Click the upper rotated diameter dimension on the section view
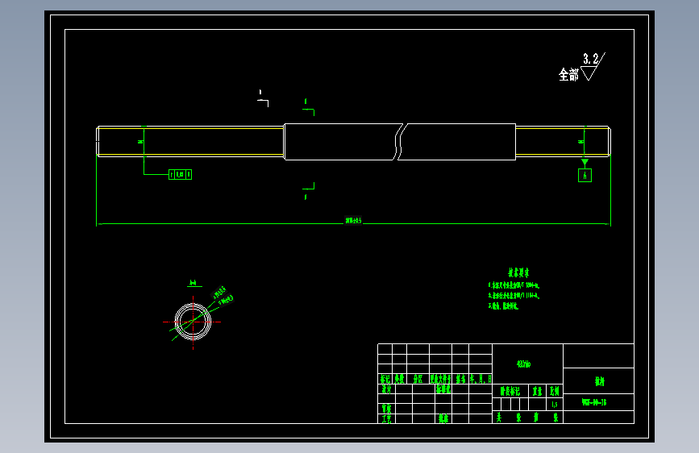699x453 pixels. 218,293
